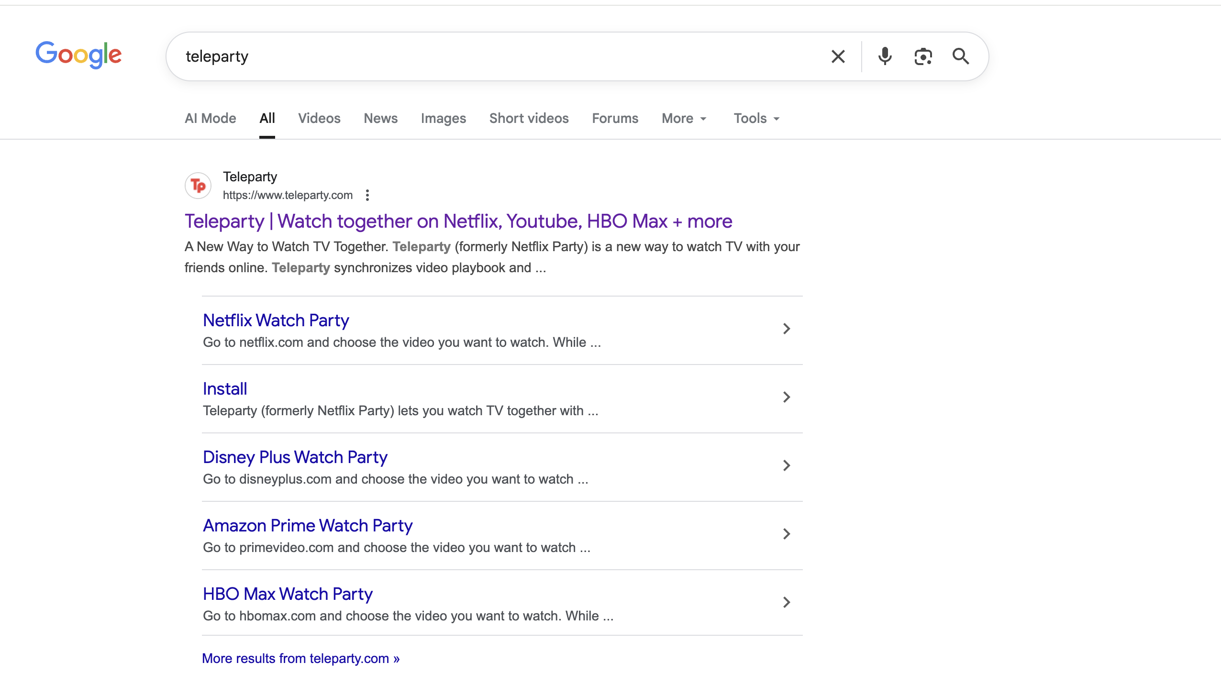Start voice search with microphone icon

point(885,56)
